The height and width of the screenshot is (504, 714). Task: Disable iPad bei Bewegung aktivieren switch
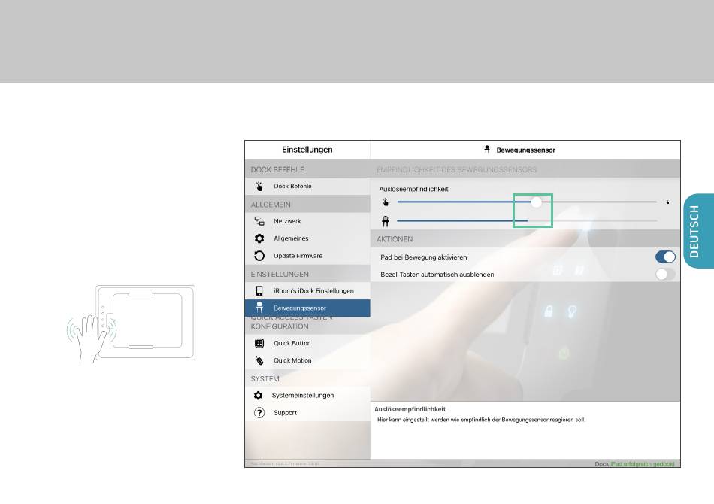click(665, 257)
